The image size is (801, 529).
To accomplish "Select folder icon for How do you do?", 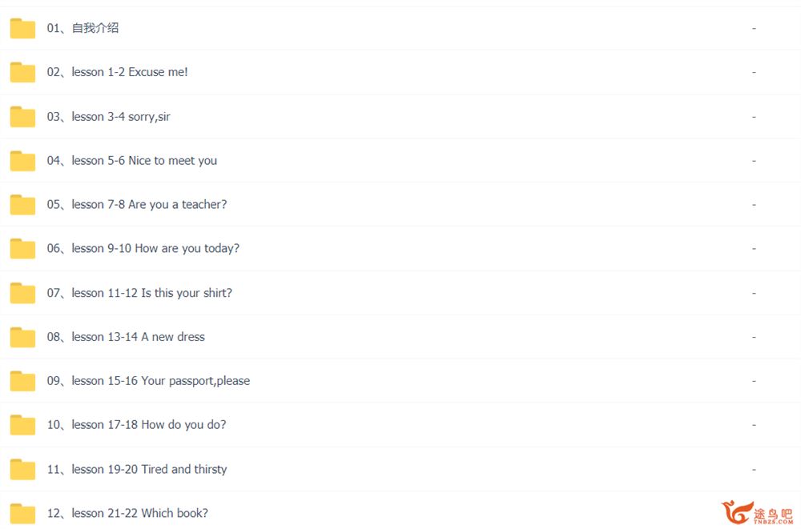I will click(22, 425).
